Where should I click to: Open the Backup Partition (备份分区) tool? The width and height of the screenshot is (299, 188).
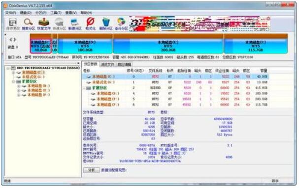point(121,24)
